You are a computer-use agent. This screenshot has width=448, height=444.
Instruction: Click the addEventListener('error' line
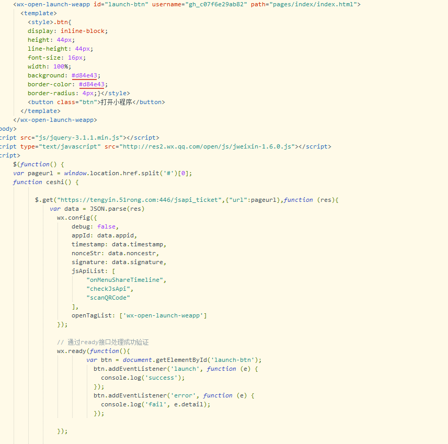174,396
